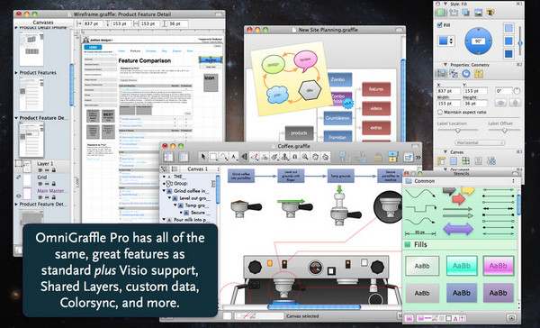The image size is (540, 328).
Task: Choose the shape tool in Coffee.graffle toolbar
Action: pos(213,157)
